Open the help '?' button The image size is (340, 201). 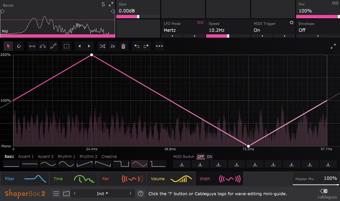point(140,193)
